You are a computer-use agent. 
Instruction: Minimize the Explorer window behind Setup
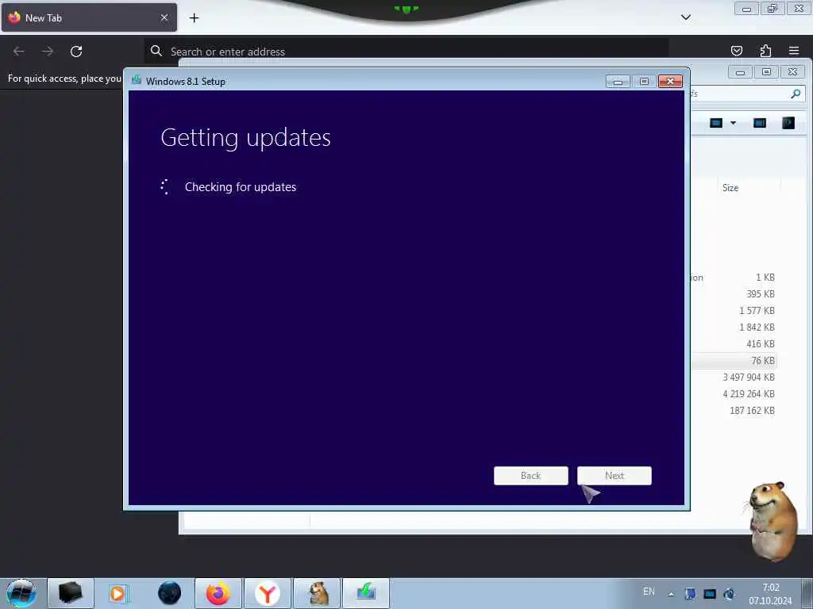[x=740, y=72]
